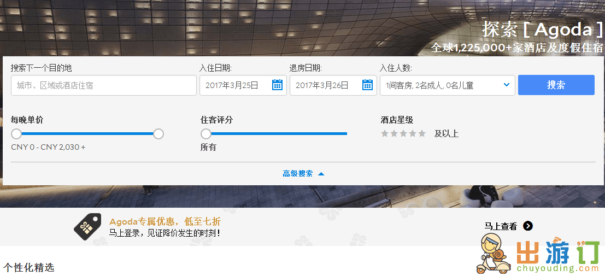This screenshot has width=605, height=276.
Task: Select the first star in 酒店星级
Action: (x=385, y=133)
